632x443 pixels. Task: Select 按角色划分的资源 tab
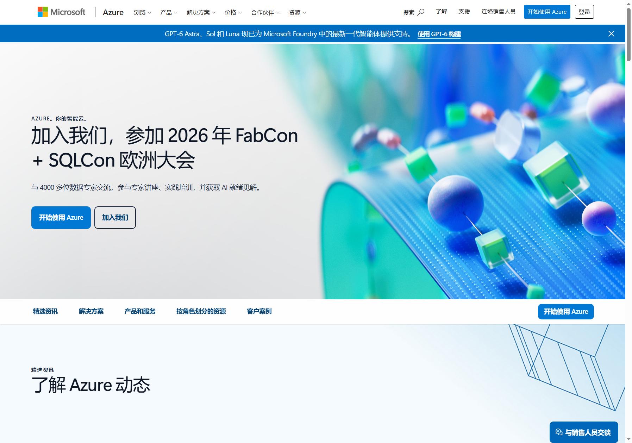(201, 311)
